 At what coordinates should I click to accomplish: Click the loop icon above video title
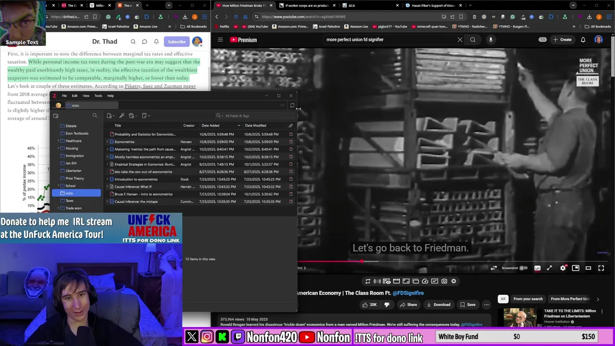[368, 281]
